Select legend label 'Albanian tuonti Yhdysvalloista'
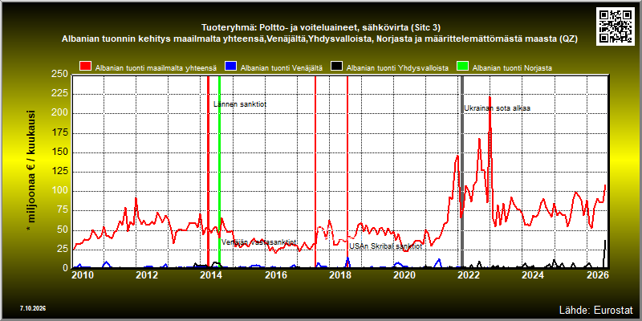642x321 pixels. pyautogui.click(x=397, y=68)
